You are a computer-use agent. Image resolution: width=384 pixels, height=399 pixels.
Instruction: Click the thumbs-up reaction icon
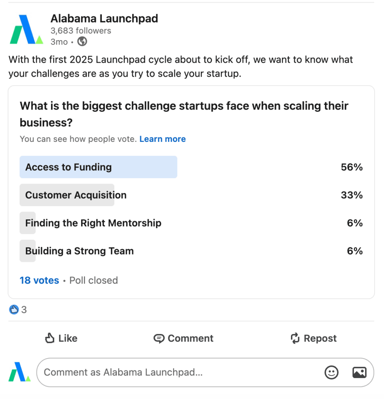coord(14,310)
